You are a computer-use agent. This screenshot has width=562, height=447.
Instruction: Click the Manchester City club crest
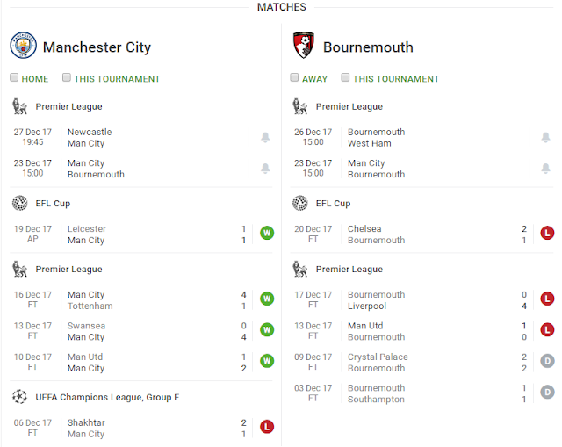[x=23, y=46]
